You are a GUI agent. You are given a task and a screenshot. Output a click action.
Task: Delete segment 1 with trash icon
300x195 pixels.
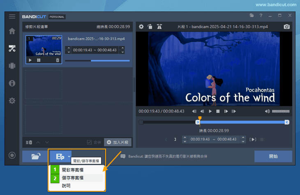(x=58, y=60)
